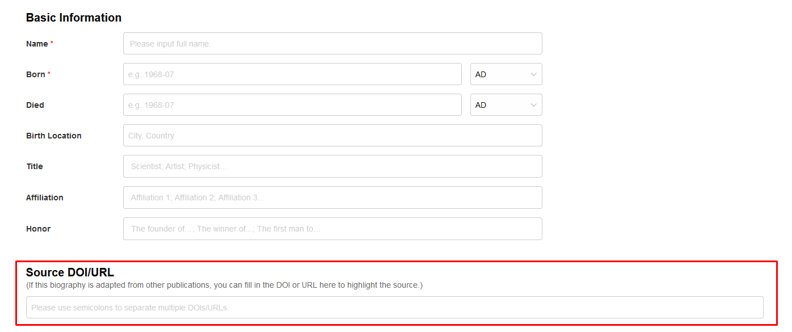Click the Birth Location label
Viewport: 792px width, 332px height.
tap(54, 136)
